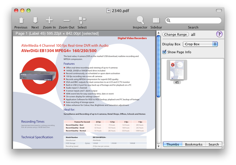Click the Zoom Out minus icon
This screenshot has height=165, width=236.
(66, 20)
